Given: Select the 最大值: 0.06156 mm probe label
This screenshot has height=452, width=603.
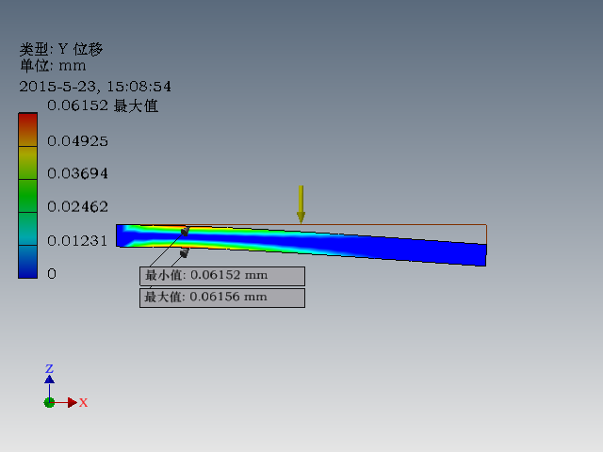Looking at the screenshot, I should pos(222,298).
